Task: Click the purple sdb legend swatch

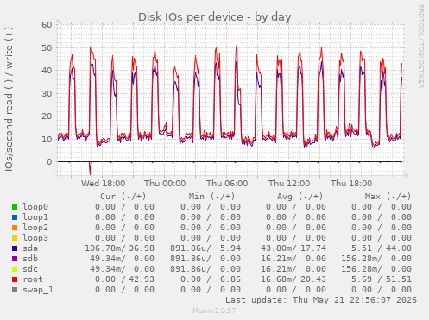Action: pyautogui.click(x=15, y=259)
